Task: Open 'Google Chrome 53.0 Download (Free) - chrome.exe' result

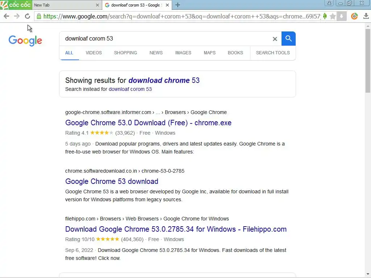Action: [x=148, y=123]
